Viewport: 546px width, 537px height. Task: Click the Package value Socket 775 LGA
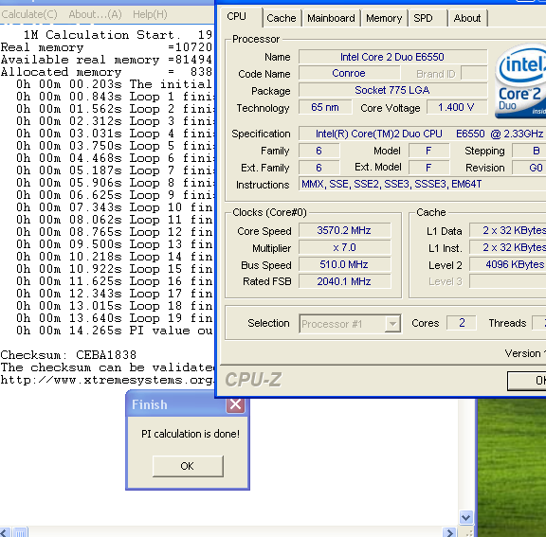[392, 90]
